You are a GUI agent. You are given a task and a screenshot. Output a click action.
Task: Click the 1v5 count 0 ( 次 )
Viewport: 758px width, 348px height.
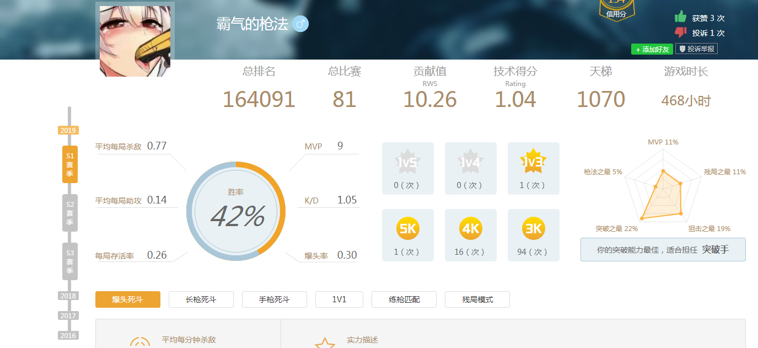[x=407, y=185]
